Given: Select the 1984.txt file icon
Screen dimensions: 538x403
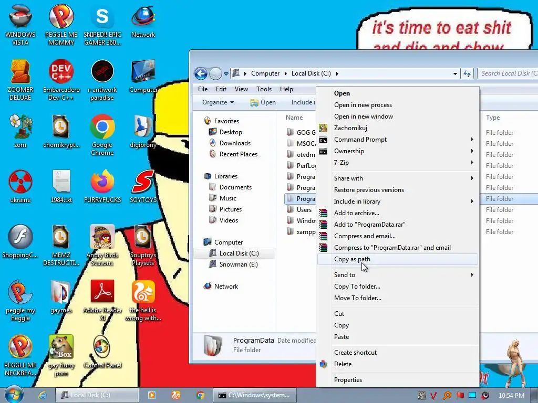Looking at the screenshot, I should 61,186.
